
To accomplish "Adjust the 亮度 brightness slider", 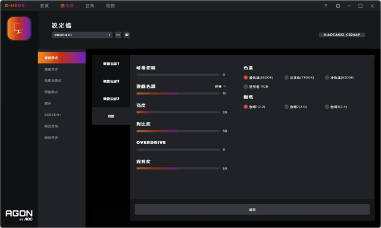I will tap(178, 112).
